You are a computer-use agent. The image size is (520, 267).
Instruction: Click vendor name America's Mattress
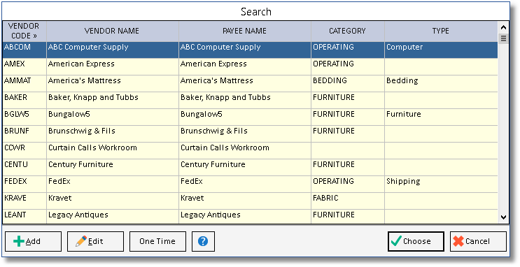(x=85, y=80)
